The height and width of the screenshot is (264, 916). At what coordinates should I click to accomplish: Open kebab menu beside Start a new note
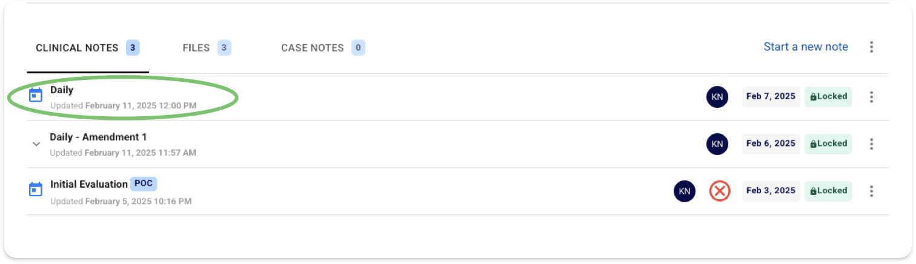871,47
